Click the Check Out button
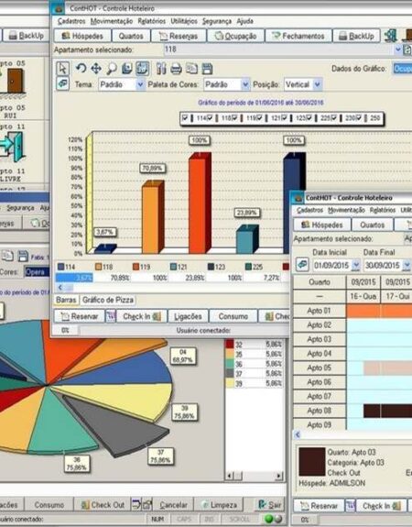The height and width of the screenshot is (527, 412). (102, 505)
